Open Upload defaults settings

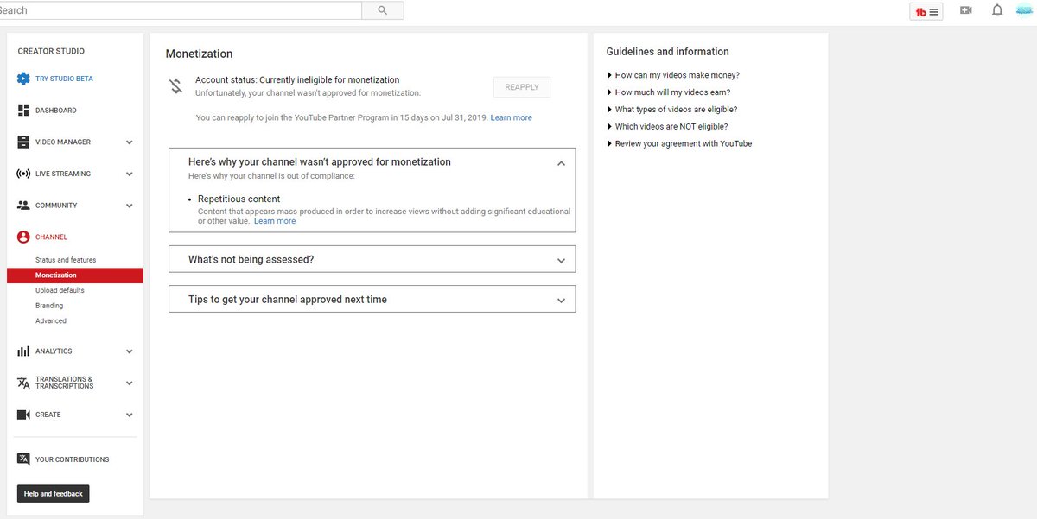(60, 290)
